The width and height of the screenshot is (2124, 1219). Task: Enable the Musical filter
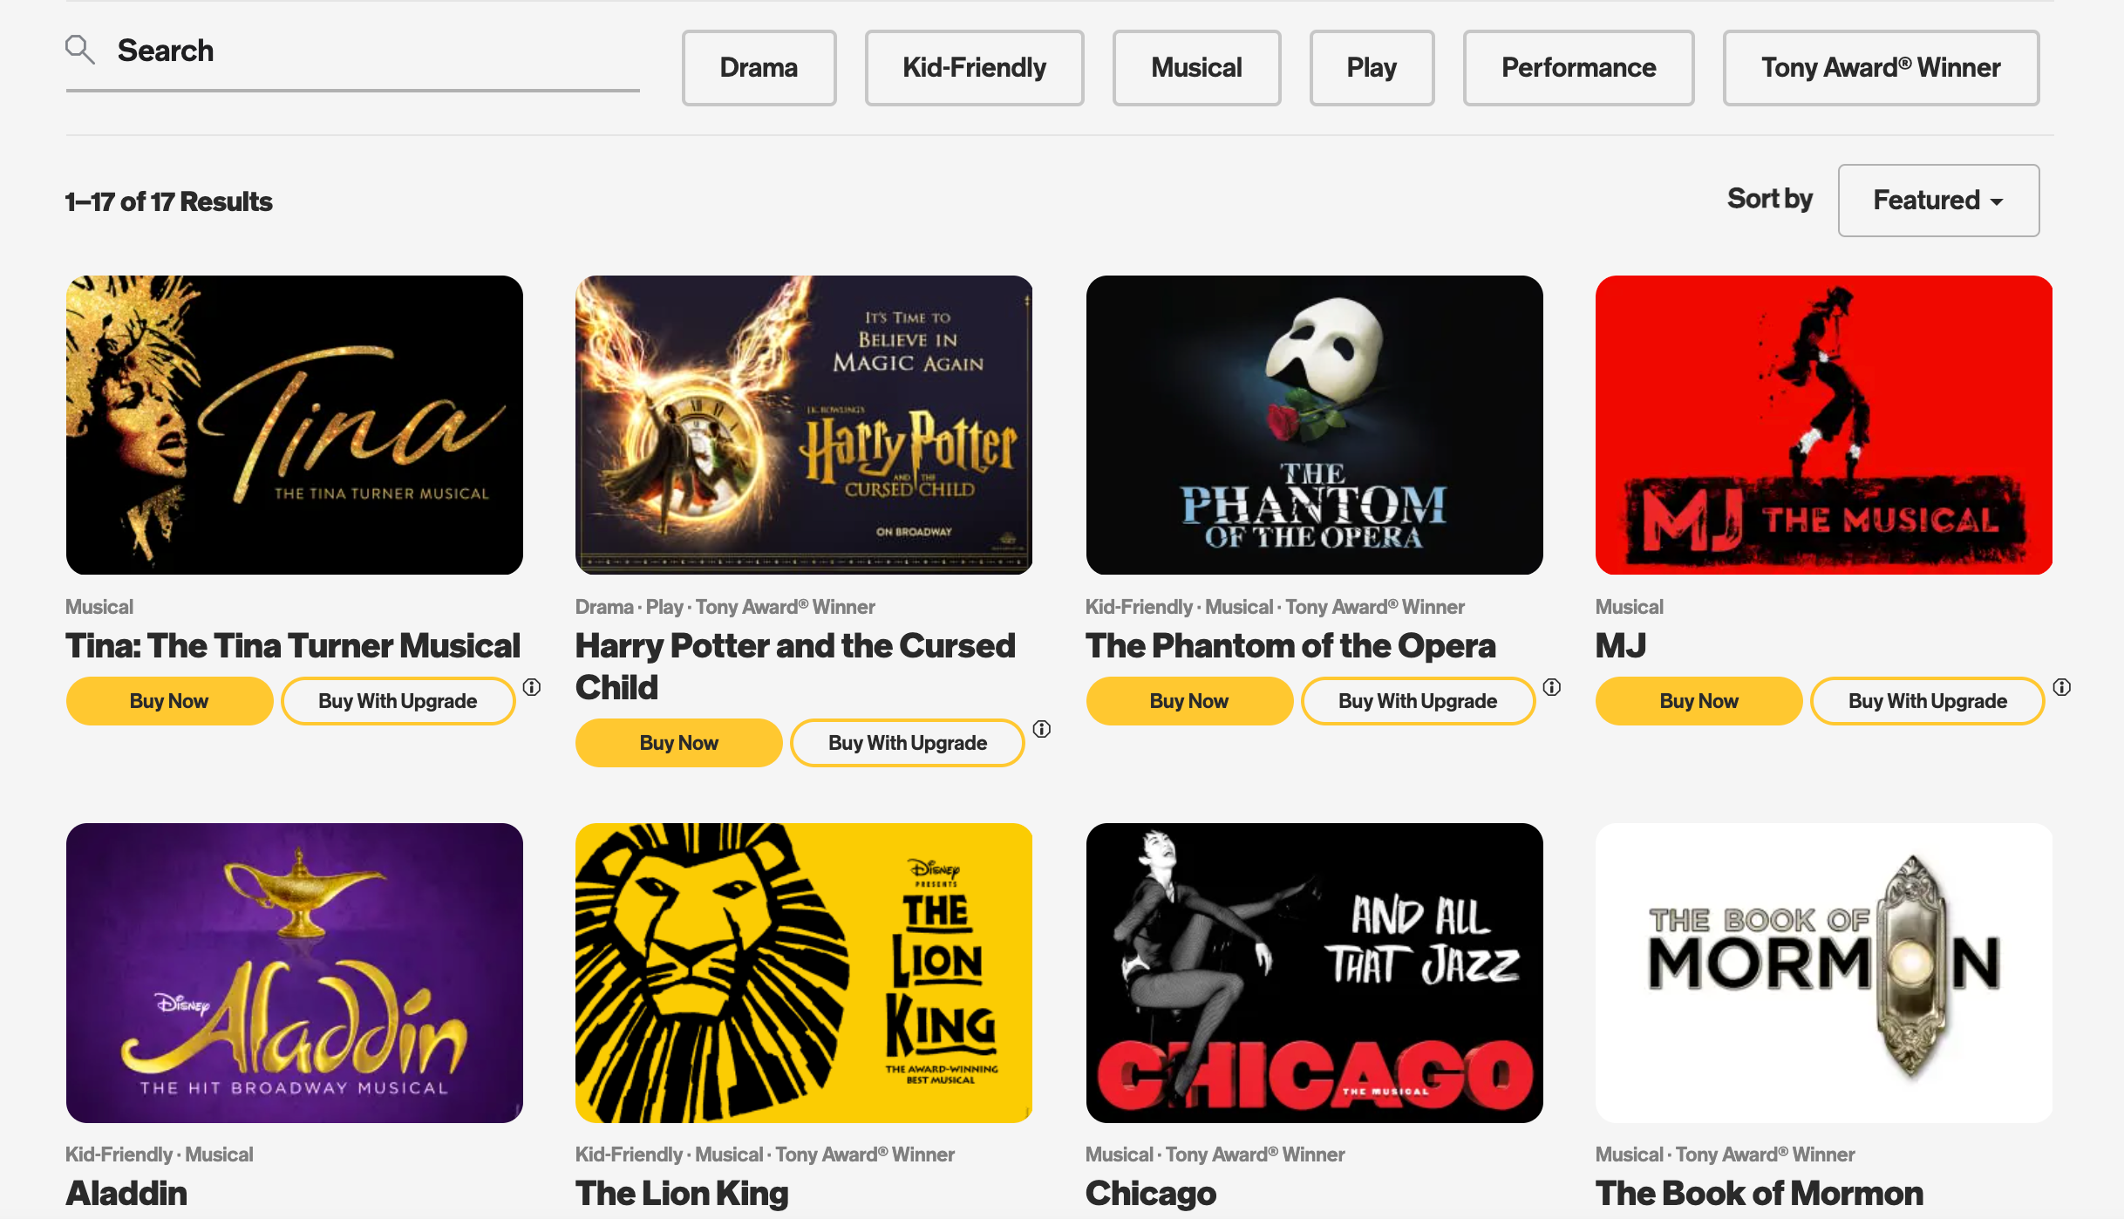1196,68
